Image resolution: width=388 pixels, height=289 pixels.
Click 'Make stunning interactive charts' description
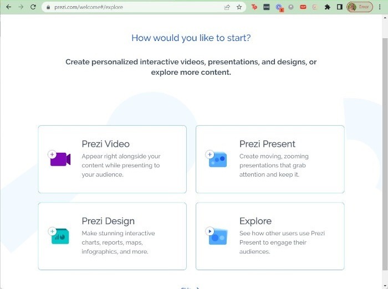click(x=118, y=242)
